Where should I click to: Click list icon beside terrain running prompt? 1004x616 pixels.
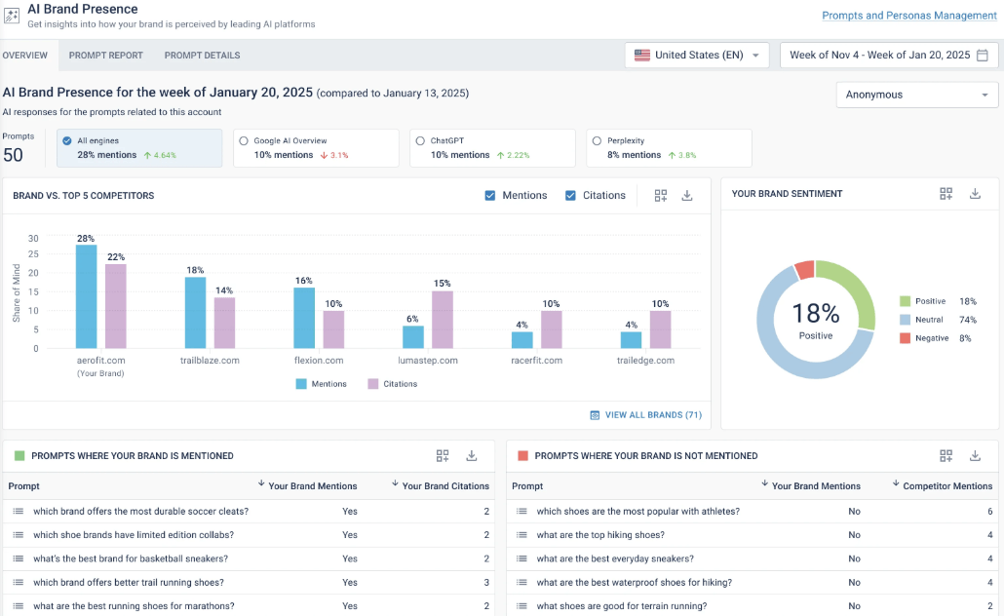pos(521,605)
